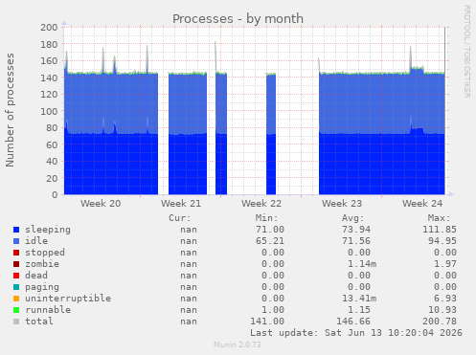This screenshot has height=355, width=476.
Task: Click the 'zombie' legend label
Action: (x=42, y=264)
